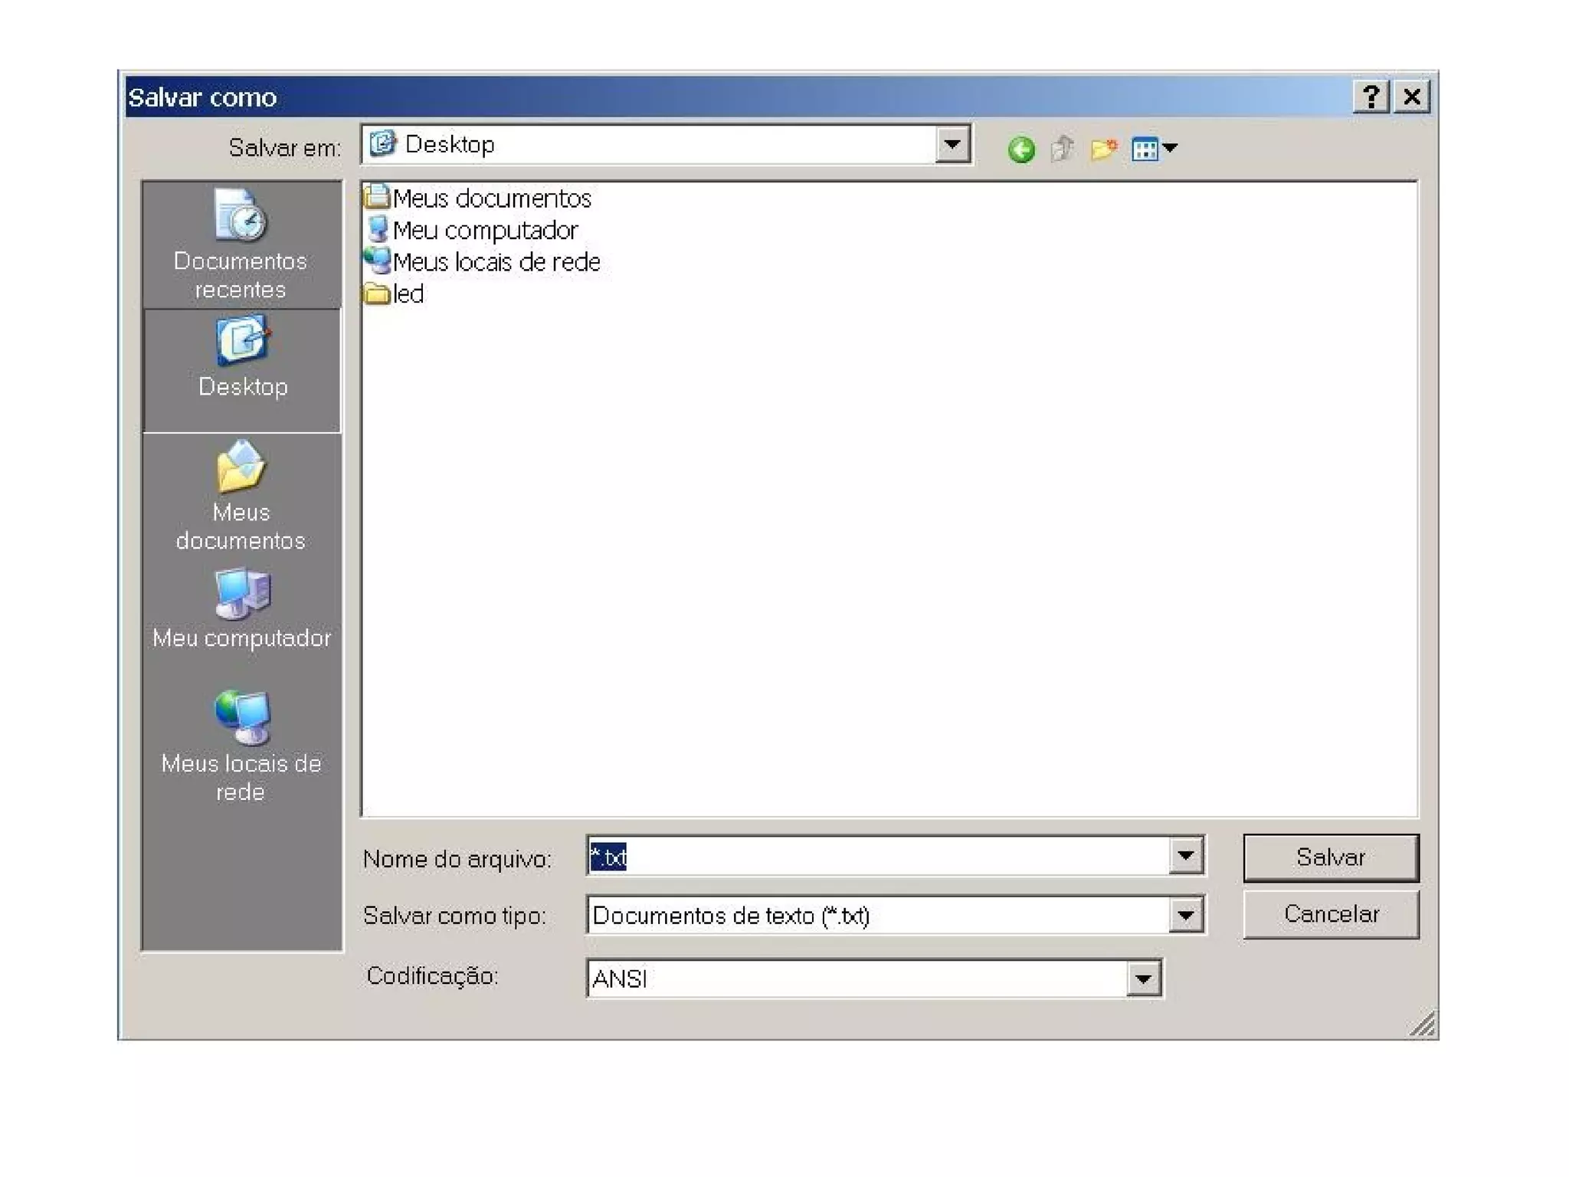Screen dimensions: 1569x1177
Task: Go up one folder level icon
Action: 1062,149
